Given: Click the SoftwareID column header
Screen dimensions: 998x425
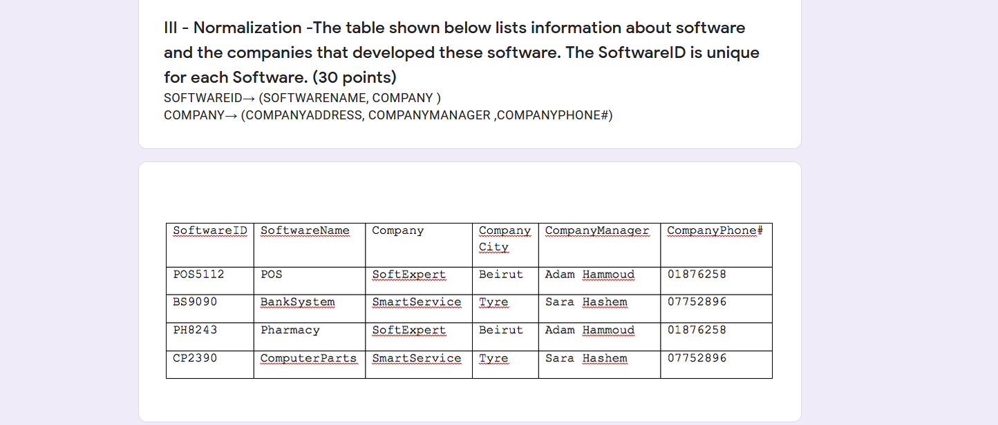Looking at the screenshot, I should (209, 230).
